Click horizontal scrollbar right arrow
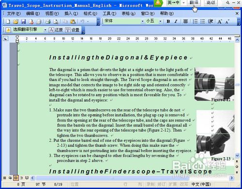The image size is (242, 189). [x=232, y=178]
